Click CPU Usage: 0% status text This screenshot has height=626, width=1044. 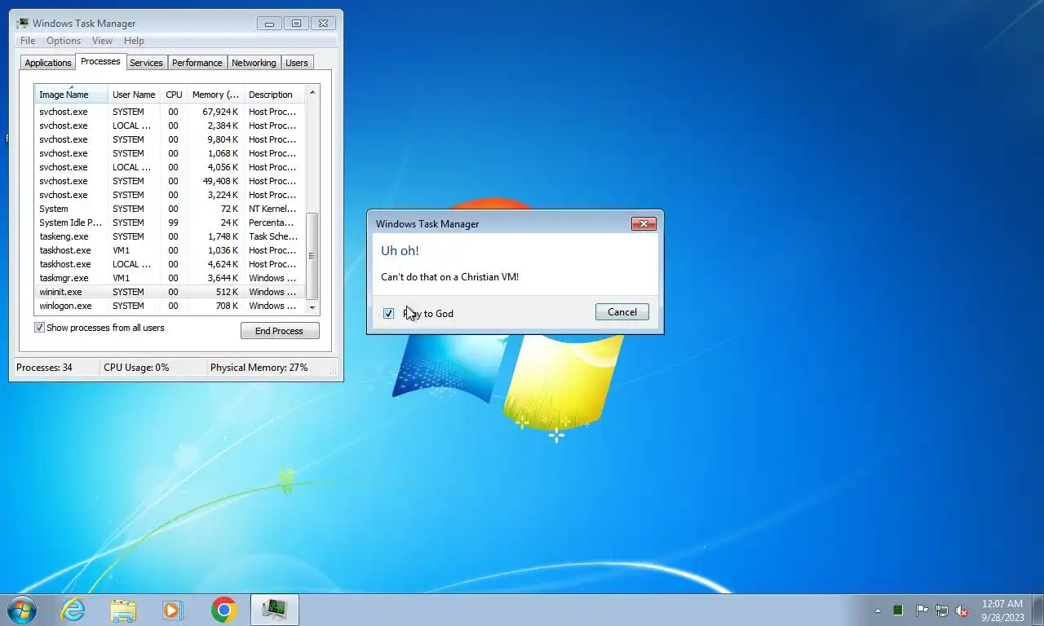click(136, 368)
